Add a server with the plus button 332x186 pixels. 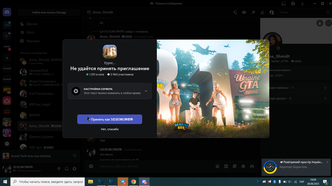7,144
